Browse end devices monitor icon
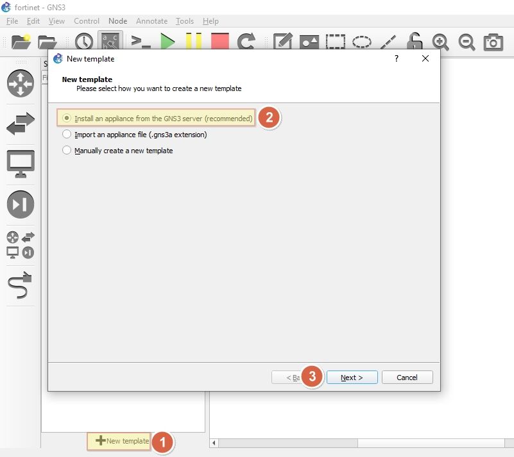 pyautogui.click(x=21, y=163)
